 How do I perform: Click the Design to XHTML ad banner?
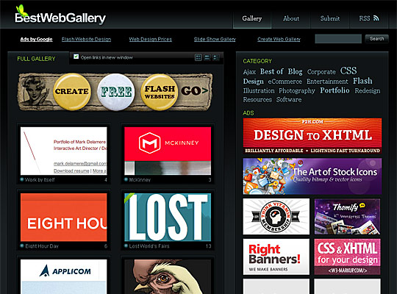pyautogui.click(x=312, y=136)
